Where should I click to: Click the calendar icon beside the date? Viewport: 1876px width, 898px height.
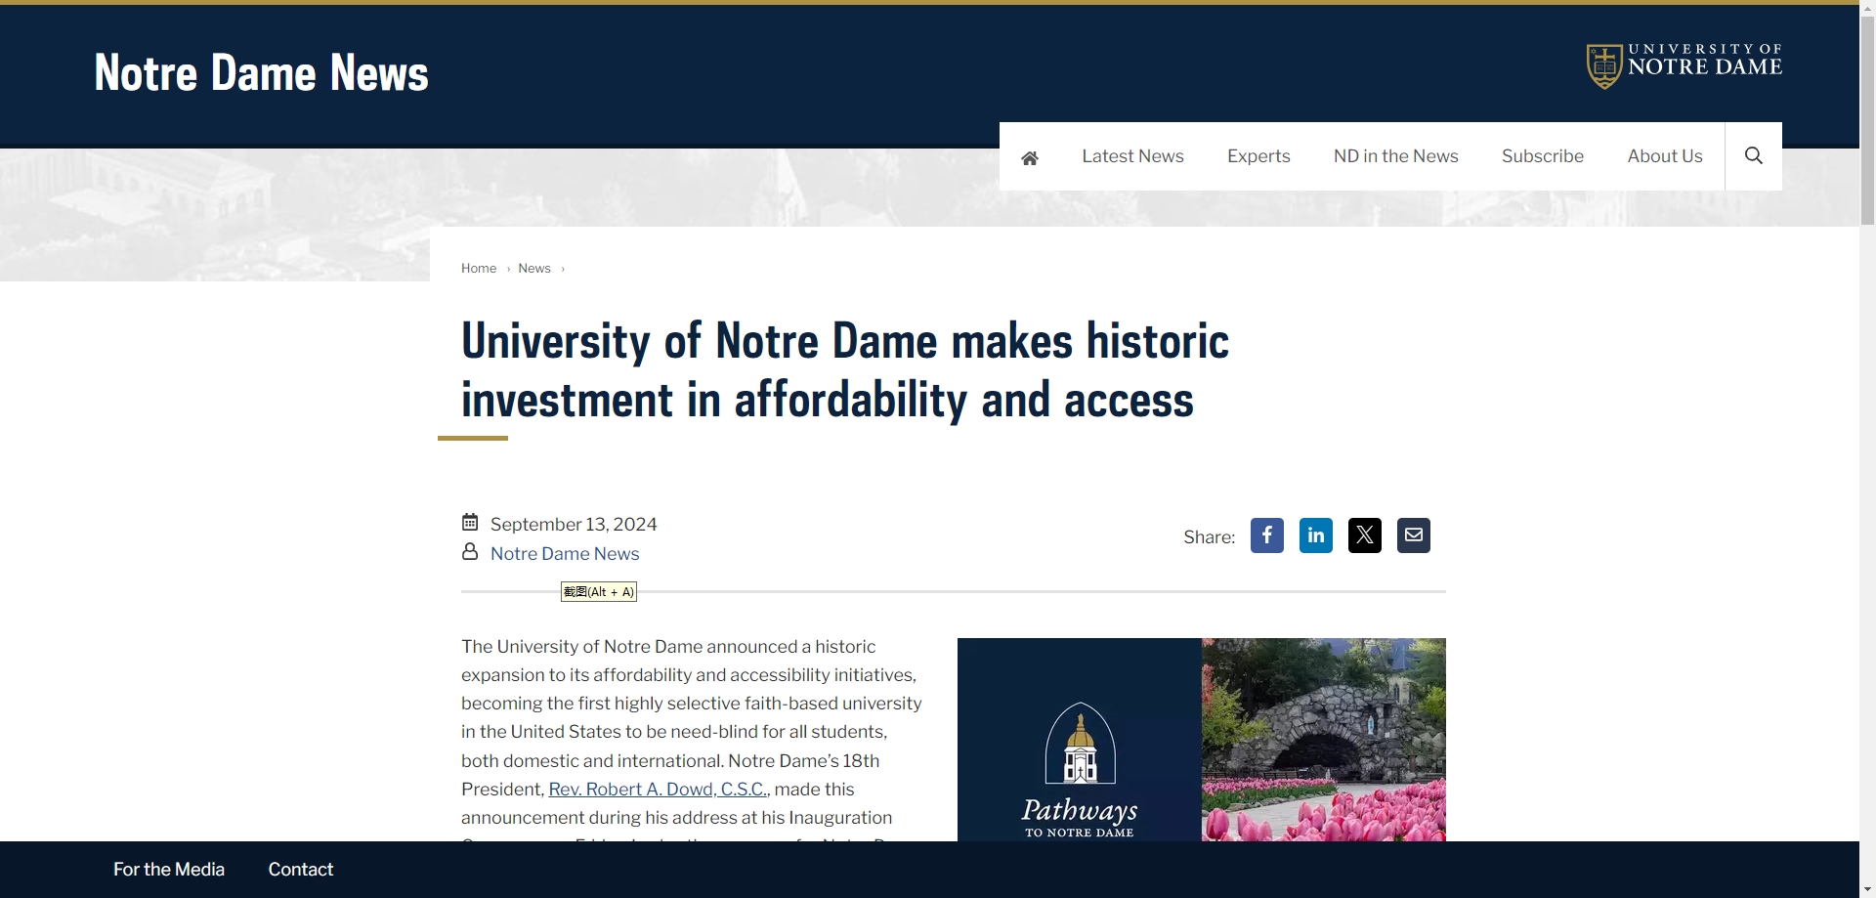click(x=470, y=522)
